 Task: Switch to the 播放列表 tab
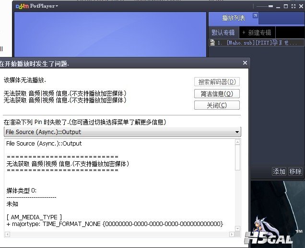pos(234,18)
